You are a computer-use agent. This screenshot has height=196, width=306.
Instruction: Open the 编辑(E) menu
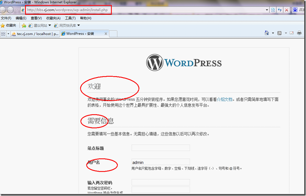click(21, 18)
